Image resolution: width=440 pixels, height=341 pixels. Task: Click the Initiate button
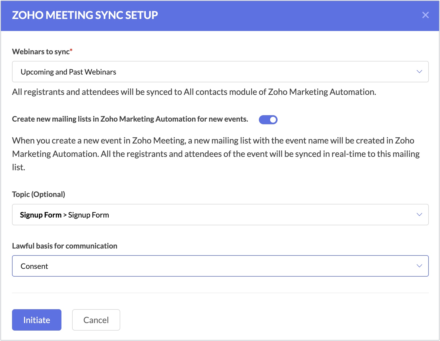click(37, 320)
